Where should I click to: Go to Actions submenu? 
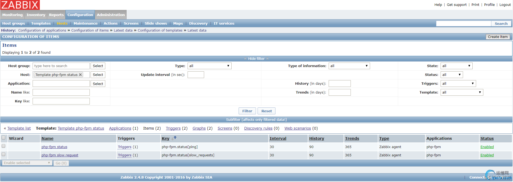pos(111,23)
